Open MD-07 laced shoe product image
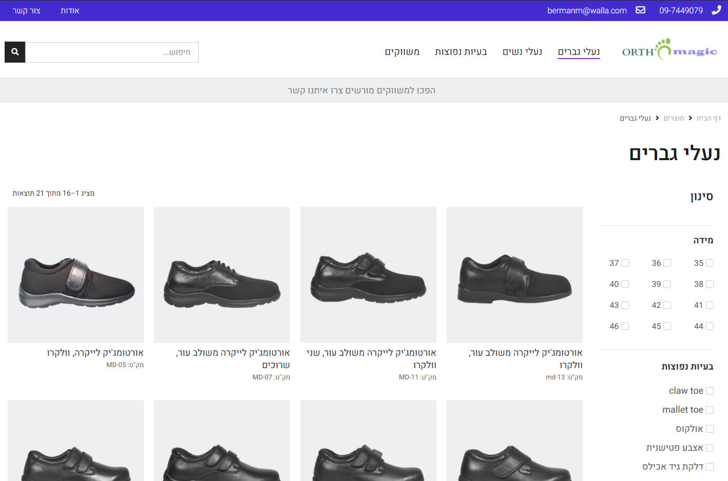728x481 pixels. coord(222,275)
